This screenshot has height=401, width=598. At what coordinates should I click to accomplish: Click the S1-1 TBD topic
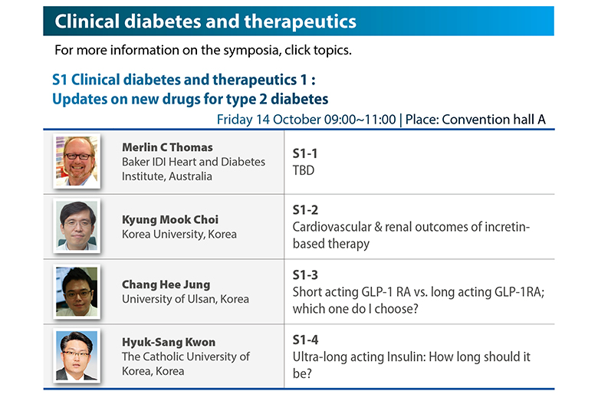click(x=304, y=162)
